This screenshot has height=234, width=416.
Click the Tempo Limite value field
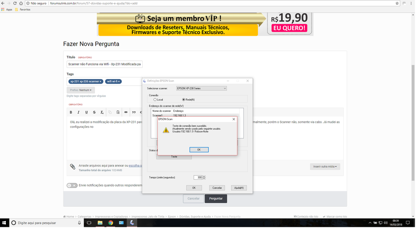pos(198,177)
